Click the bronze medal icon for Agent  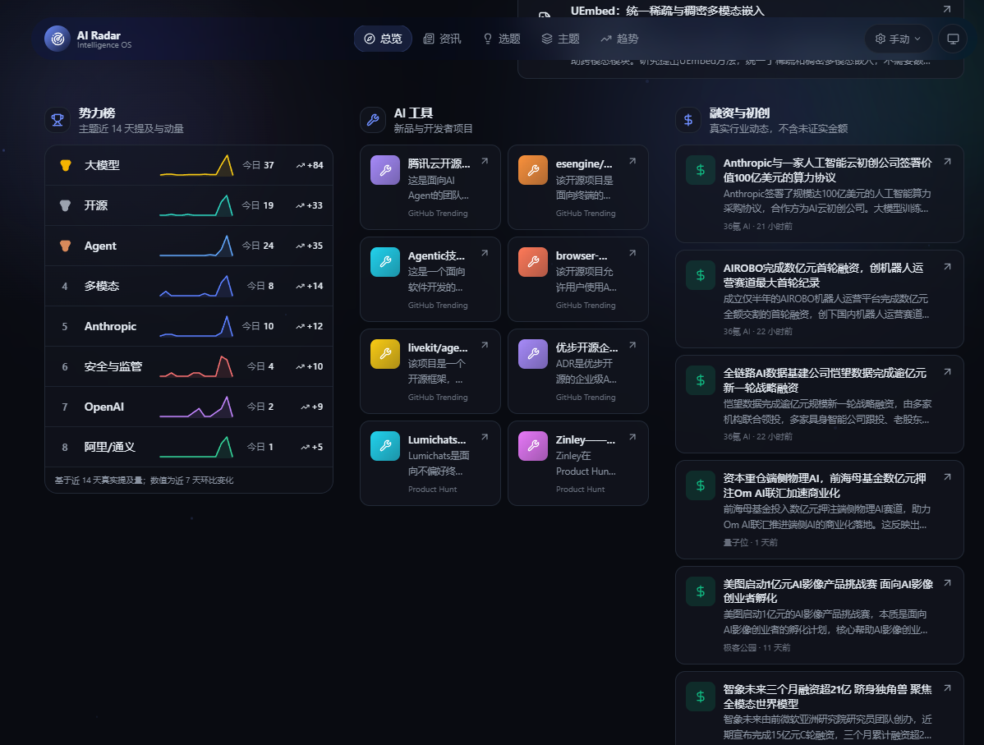(65, 246)
